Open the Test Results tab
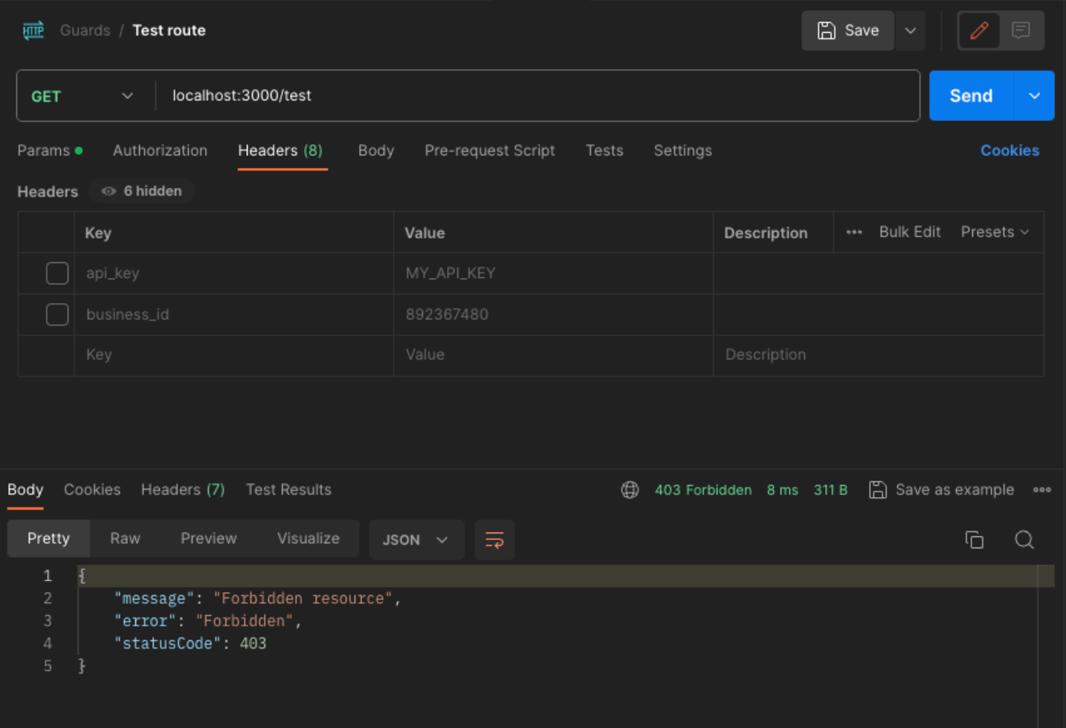Screen dimensions: 1066x728 tap(288, 490)
